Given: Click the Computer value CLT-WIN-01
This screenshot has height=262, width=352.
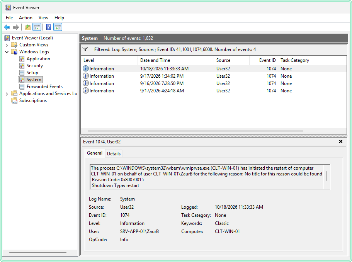Looking at the screenshot, I should click(227, 231).
